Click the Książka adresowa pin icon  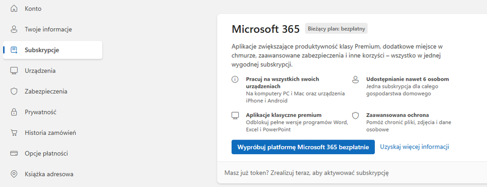(14, 174)
